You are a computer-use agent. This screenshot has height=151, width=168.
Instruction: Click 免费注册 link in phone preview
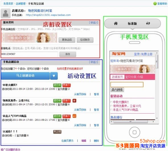147,54
